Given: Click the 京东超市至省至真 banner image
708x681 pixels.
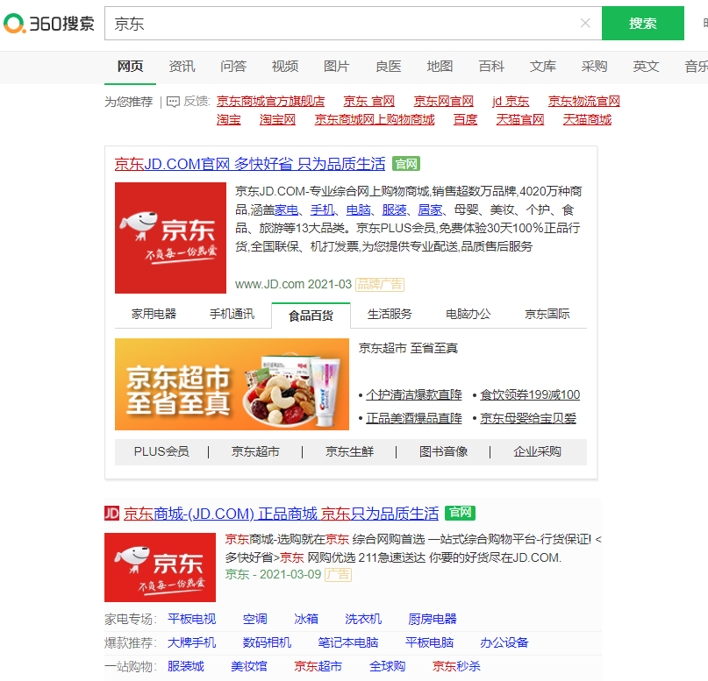Looking at the screenshot, I should pos(232,384).
